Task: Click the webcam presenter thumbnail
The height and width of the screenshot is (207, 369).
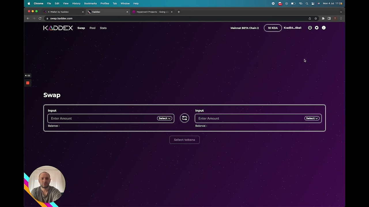Action: [47, 184]
